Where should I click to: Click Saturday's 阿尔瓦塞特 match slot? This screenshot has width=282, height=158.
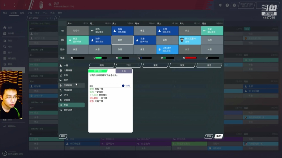[x=190, y=40]
